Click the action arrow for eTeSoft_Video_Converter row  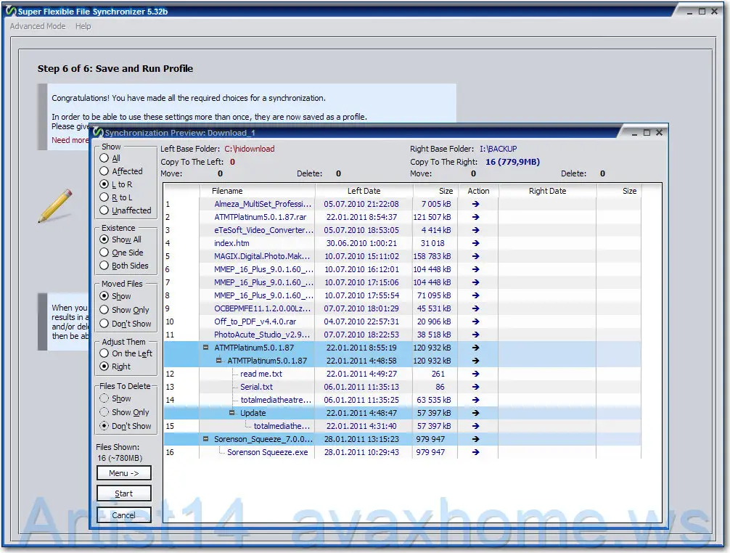[475, 230]
